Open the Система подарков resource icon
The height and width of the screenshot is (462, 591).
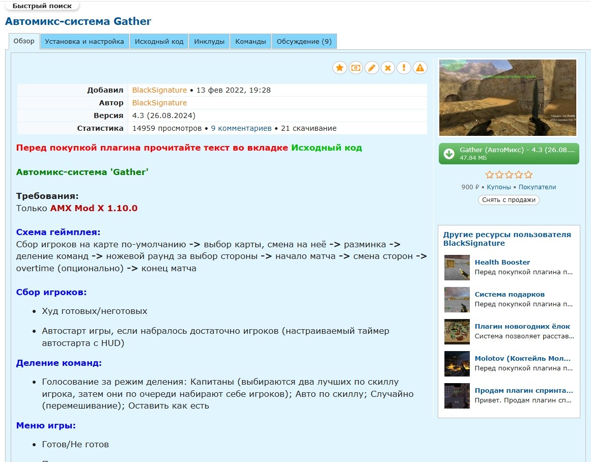coord(457,300)
